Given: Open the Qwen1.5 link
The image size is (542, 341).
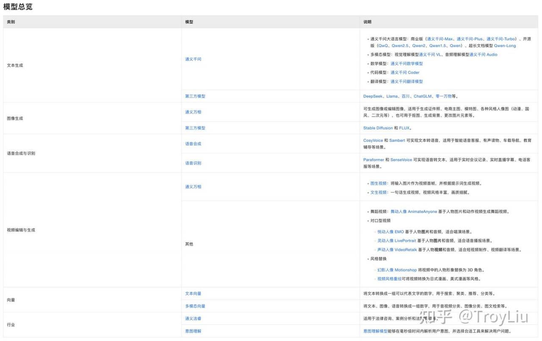Looking at the screenshot, I should click(438, 46).
